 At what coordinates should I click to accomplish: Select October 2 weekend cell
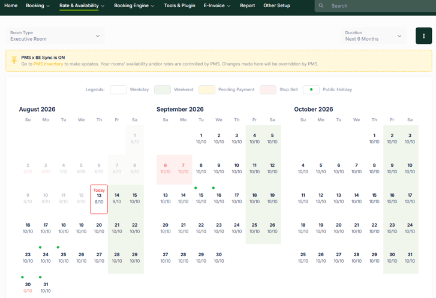[x=392, y=140]
